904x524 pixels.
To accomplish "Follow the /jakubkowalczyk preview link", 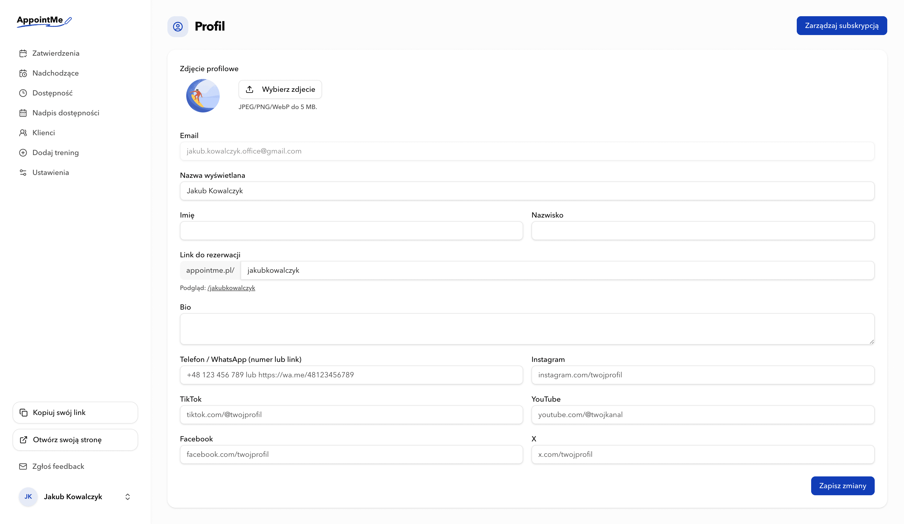I will point(231,288).
